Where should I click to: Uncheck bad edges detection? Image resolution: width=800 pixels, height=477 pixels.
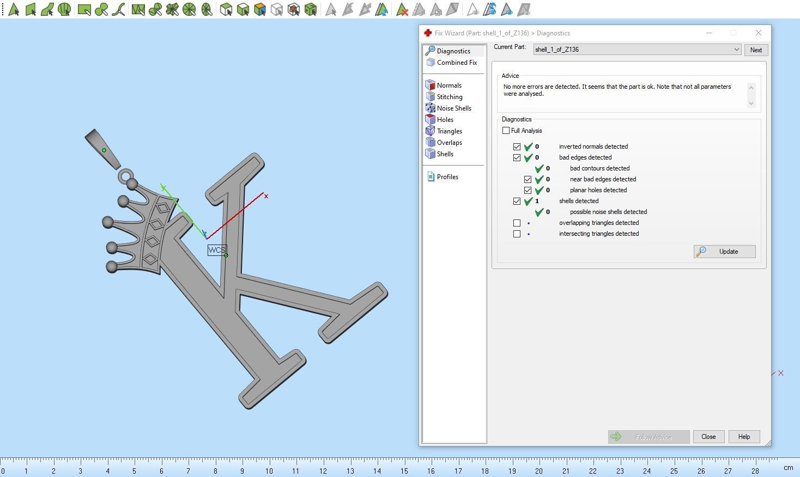[x=517, y=158]
